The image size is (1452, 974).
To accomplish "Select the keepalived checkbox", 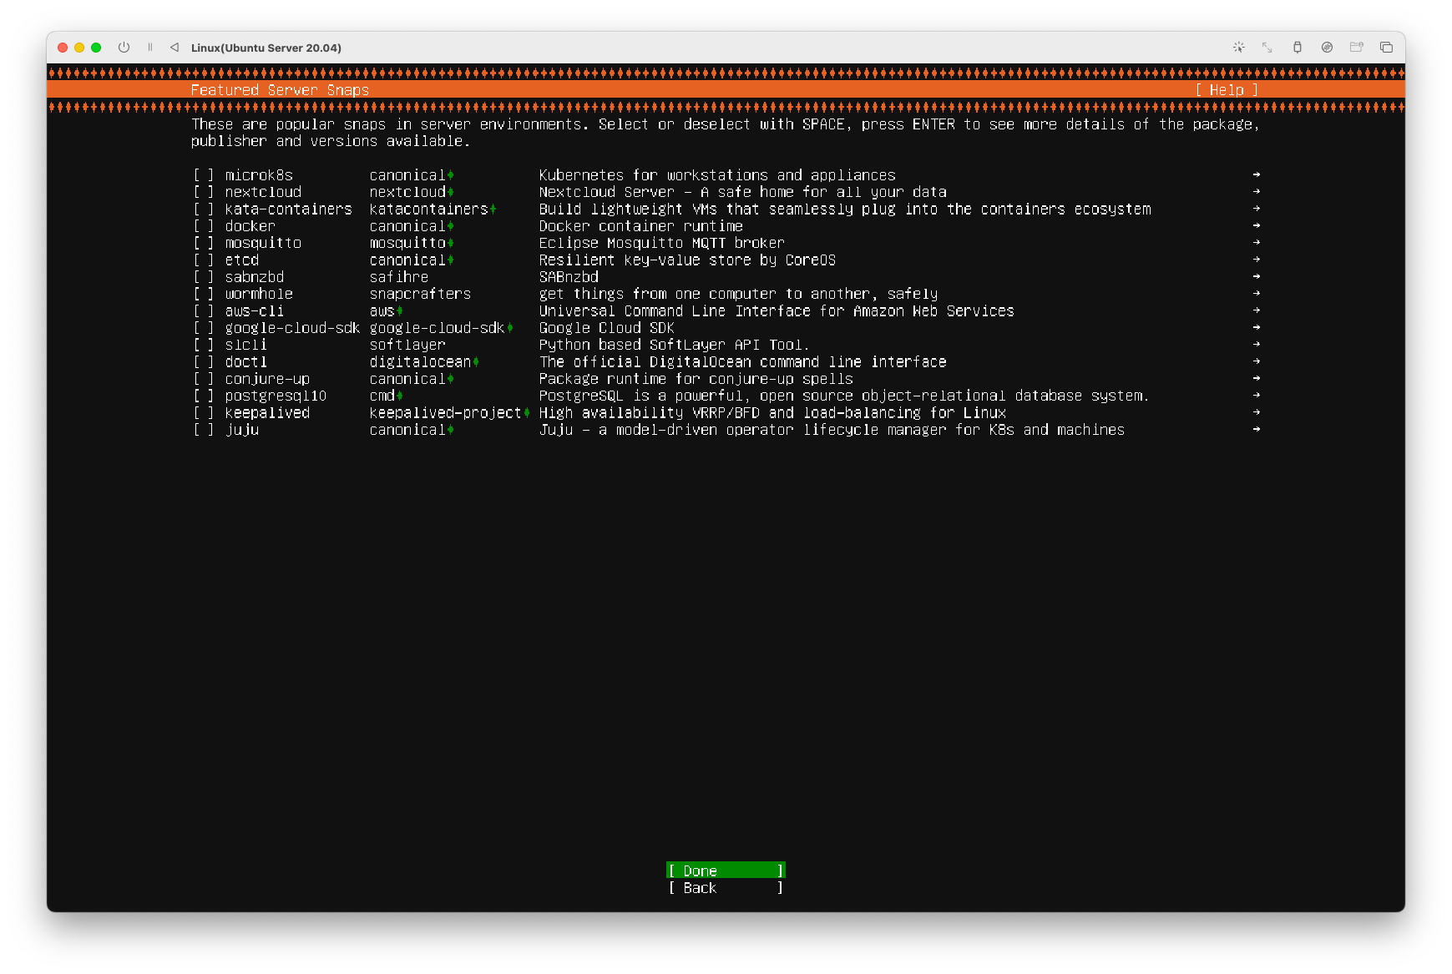I will tap(204, 413).
